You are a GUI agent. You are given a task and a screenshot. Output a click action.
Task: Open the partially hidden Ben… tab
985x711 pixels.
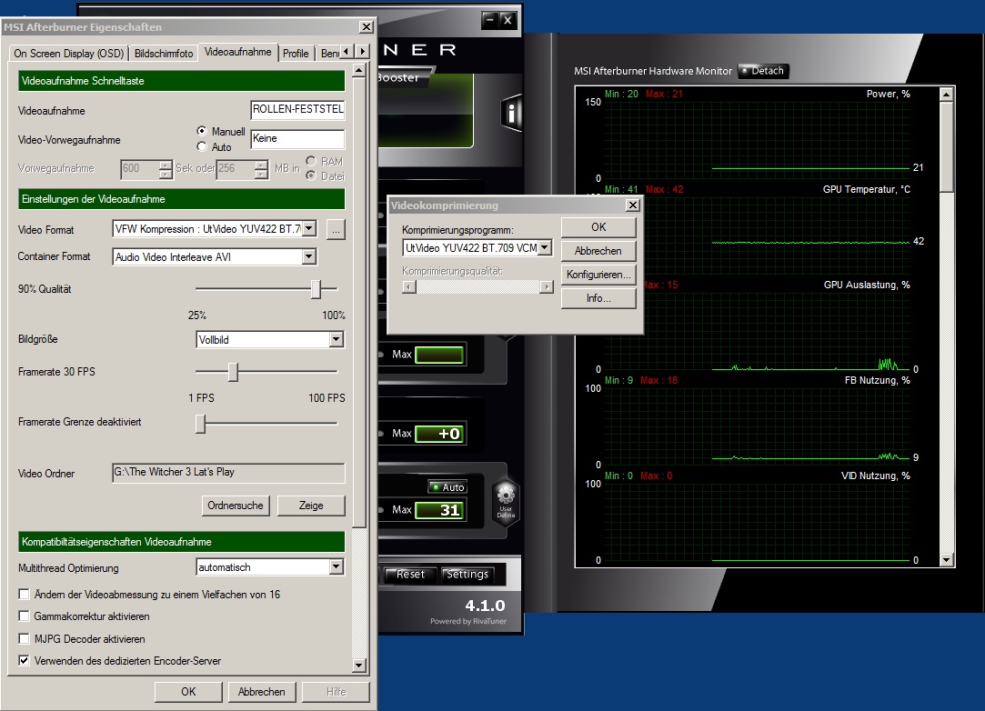click(328, 54)
